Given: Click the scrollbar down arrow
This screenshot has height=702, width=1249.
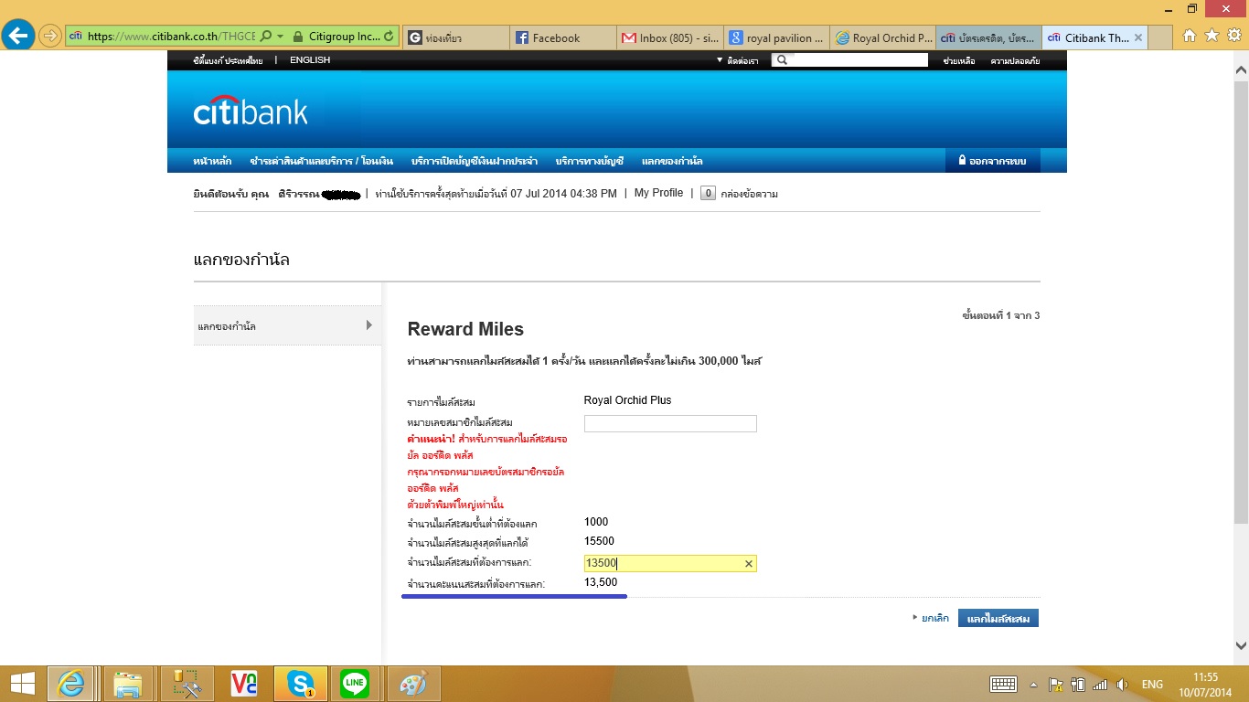Looking at the screenshot, I should 1241,644.
